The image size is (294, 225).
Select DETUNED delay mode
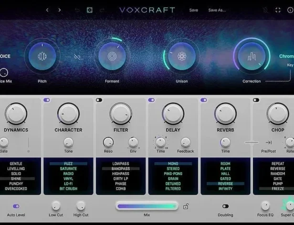[x=173, y=183]
